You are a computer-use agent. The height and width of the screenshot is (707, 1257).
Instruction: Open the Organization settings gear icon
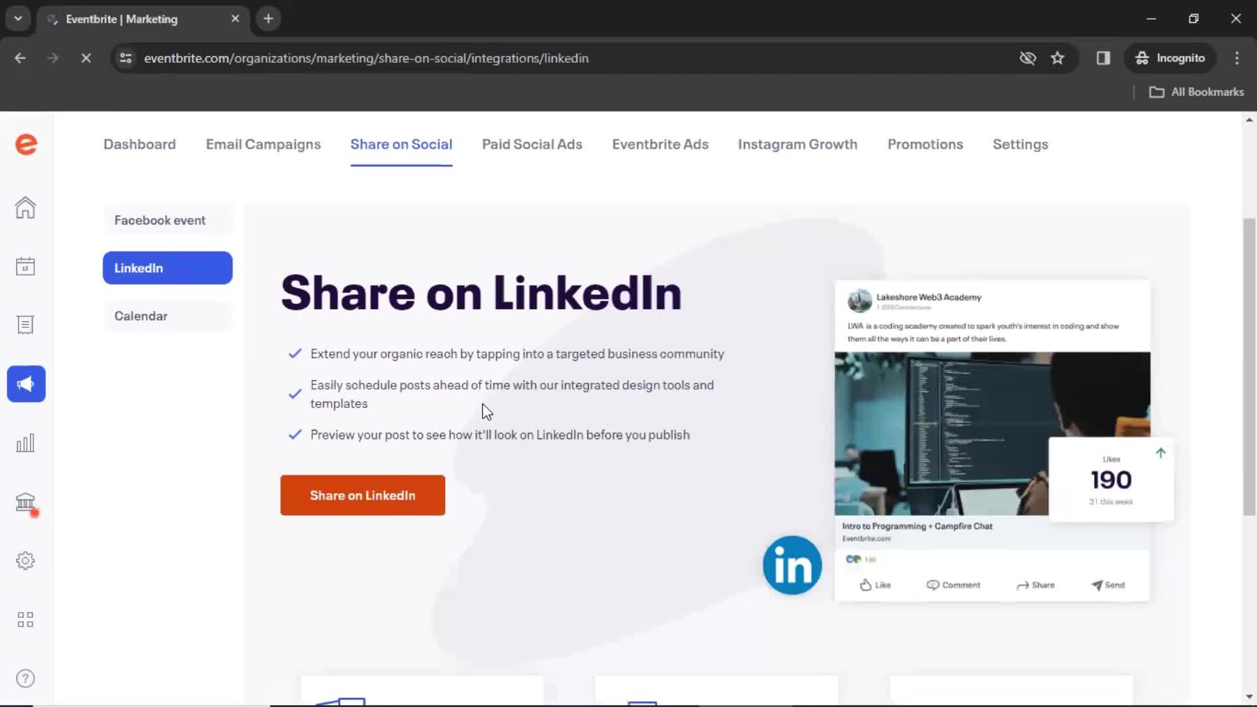(26, 560)
